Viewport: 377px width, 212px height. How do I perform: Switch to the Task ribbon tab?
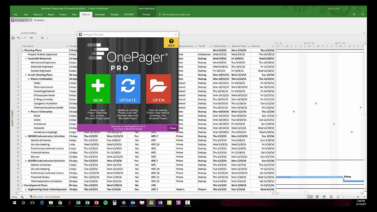26,14
